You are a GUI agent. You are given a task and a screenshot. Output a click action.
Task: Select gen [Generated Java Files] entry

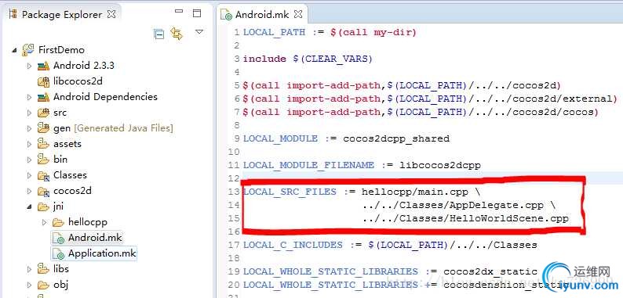(113, 128)
